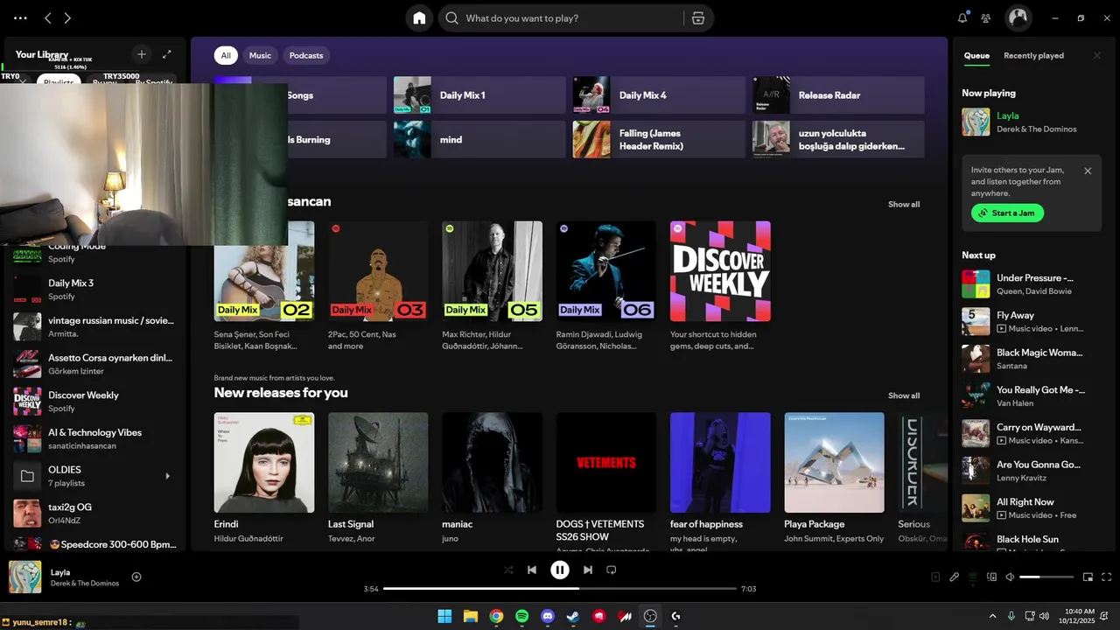Image resolution: width=1120 pixels, height=630 pixels.
Task: Skip to the next track
Action: [588, 570]
